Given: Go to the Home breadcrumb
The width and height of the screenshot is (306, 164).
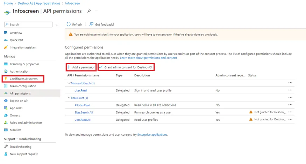Looking at the screenshot, I should click(8, 3).
